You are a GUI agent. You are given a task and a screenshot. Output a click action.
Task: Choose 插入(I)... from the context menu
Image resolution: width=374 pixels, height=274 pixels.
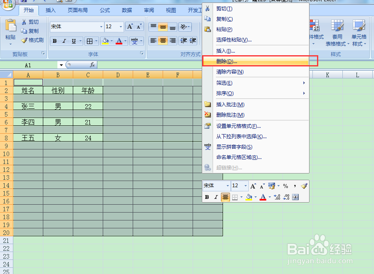[256, 51]
